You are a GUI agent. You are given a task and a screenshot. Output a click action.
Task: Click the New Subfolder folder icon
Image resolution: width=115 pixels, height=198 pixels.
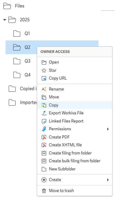(x=44, y=169)
